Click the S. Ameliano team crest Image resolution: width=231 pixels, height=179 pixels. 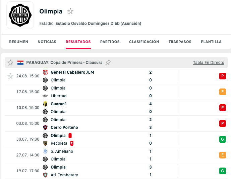coord(45,151)
